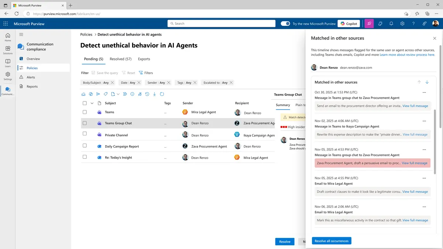Check the box for Re: Today's Insight row
The height and width of the screenshot is (249, 443).
click(85, 157)
